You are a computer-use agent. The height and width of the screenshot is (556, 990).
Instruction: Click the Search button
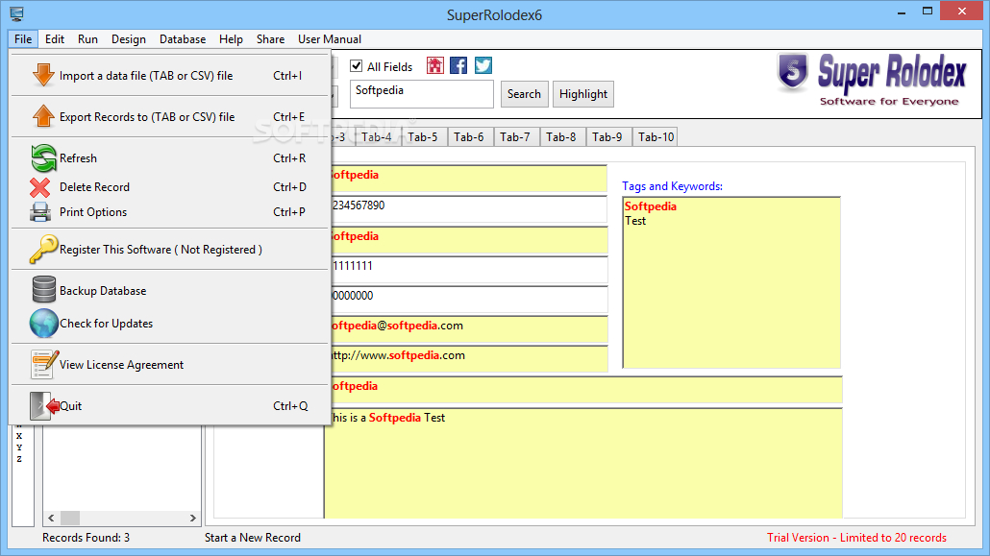click(524, 94)
